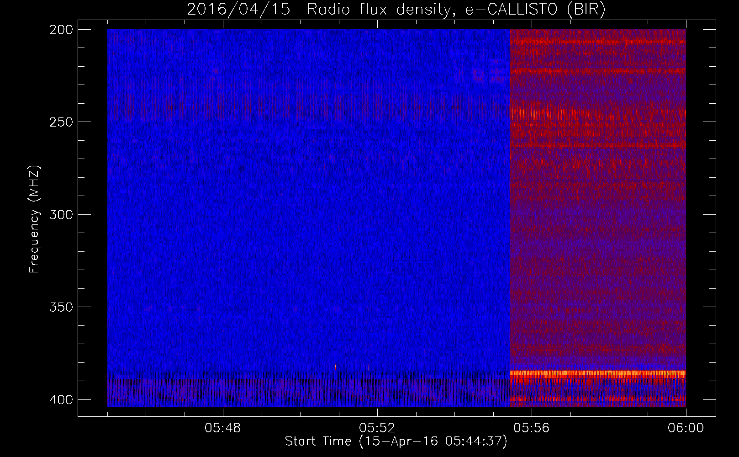The width and height of the screenshot is (739, 457).
Task: Click the 'Frequency (MHZ)' axis label
Action: [34, 219]
